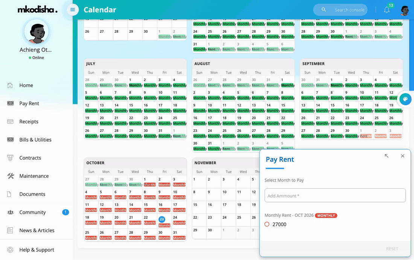
Task: Expand the Pay Rent panel with arrow icon
Action: pyautogui.click(x=387, y=156)
